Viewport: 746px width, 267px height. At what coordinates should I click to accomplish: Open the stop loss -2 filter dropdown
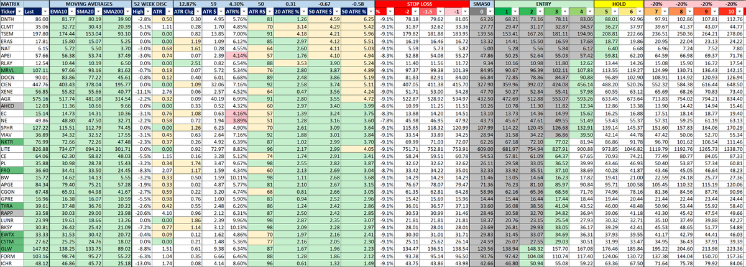point(415,12)
